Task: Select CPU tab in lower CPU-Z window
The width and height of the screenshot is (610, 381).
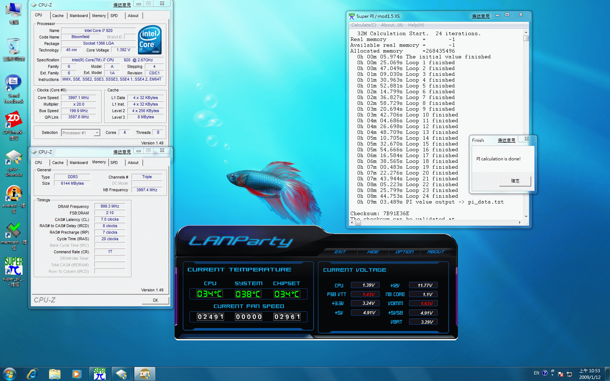Action: (38, 163)
